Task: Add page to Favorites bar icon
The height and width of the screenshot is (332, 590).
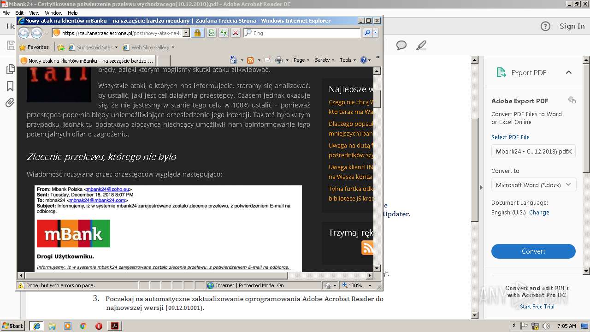Action: 60,47
